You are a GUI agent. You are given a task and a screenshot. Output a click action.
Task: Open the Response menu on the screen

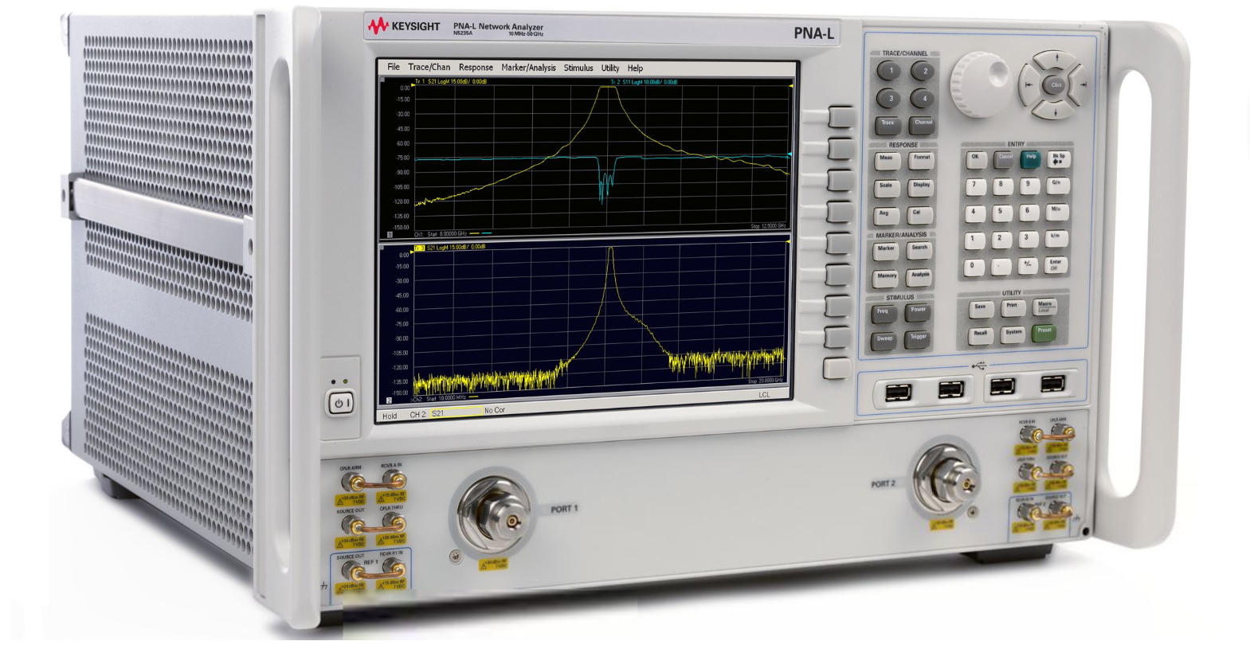pos(476,68)
